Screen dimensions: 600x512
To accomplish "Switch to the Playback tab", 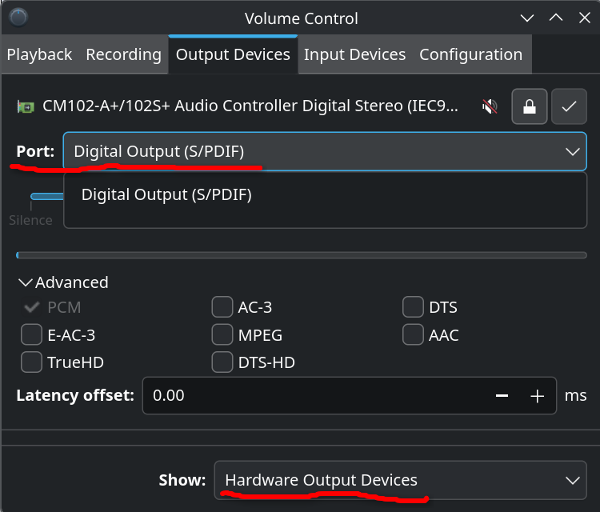I will (39, 54).
